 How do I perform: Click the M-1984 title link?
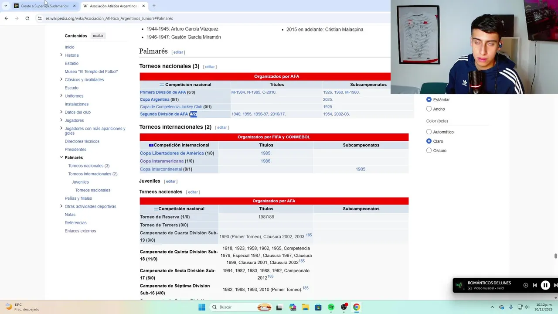(238, 92)
